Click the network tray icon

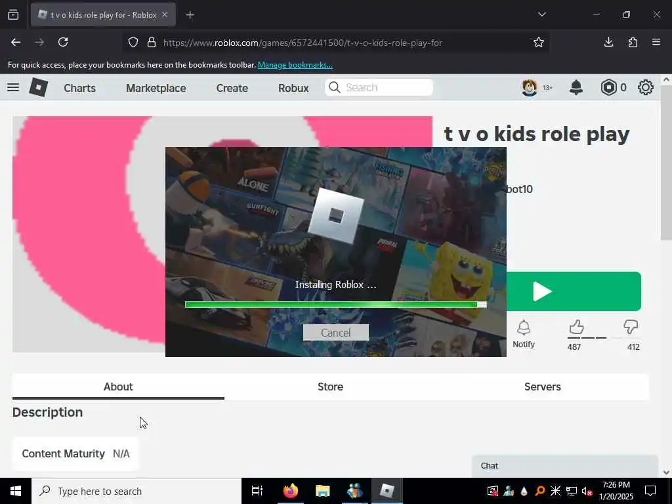pos(571,491)
